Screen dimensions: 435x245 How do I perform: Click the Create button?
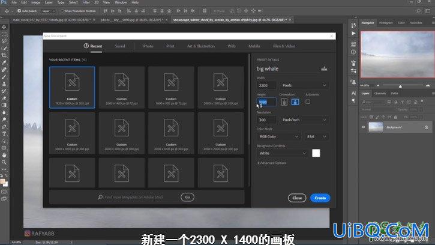(x=320, y=198)
